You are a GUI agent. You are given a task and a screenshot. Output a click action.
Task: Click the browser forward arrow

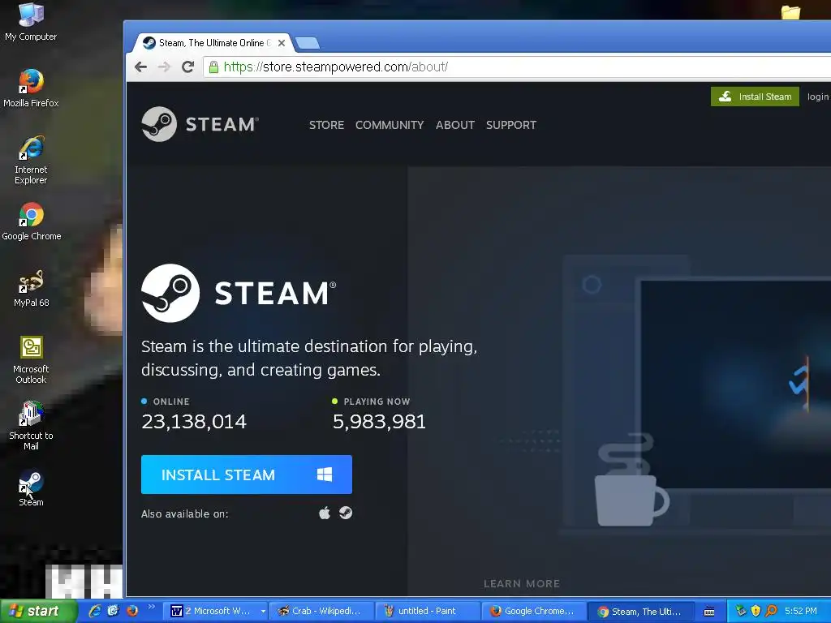(x=164, y=67)
